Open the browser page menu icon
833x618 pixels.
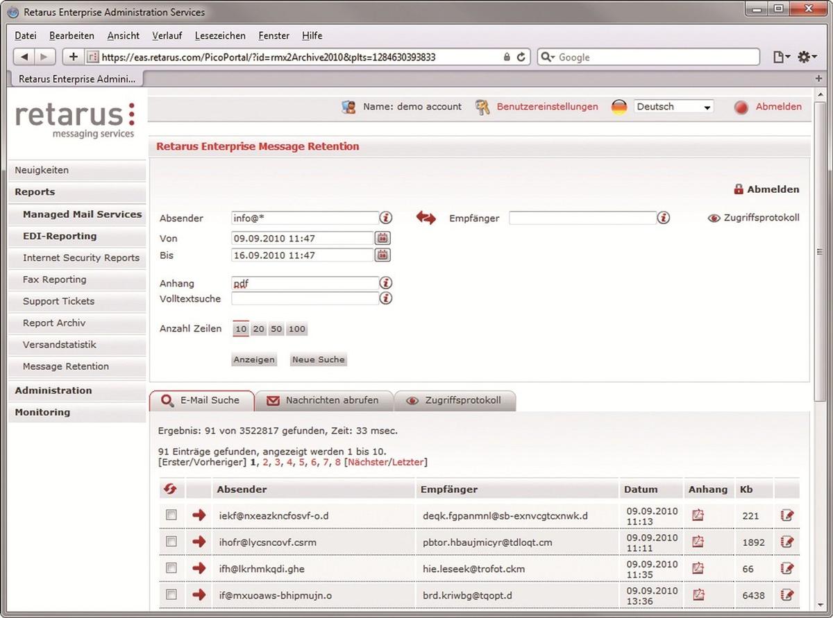click(782, 57)
